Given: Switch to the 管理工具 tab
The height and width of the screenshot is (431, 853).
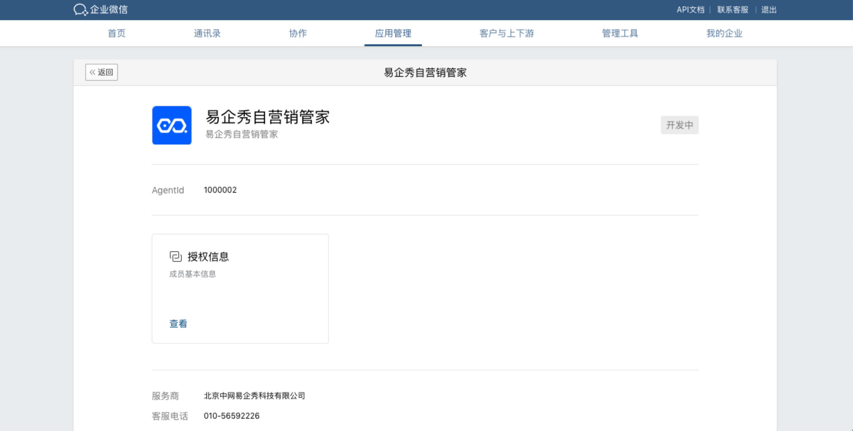Looking at the screenshot, I should click(620, 33).
